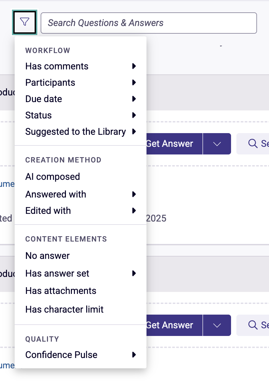This screenshot has width=269, height=381.
Task: Open the Has answer set submenu
Action: (81, 273)
